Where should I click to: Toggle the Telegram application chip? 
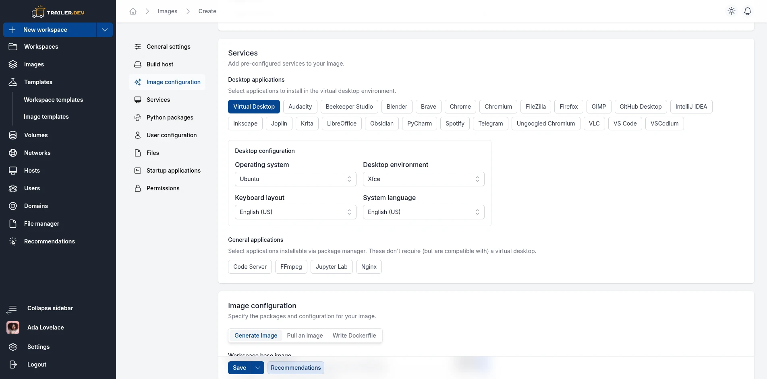[x=491, y=124]
